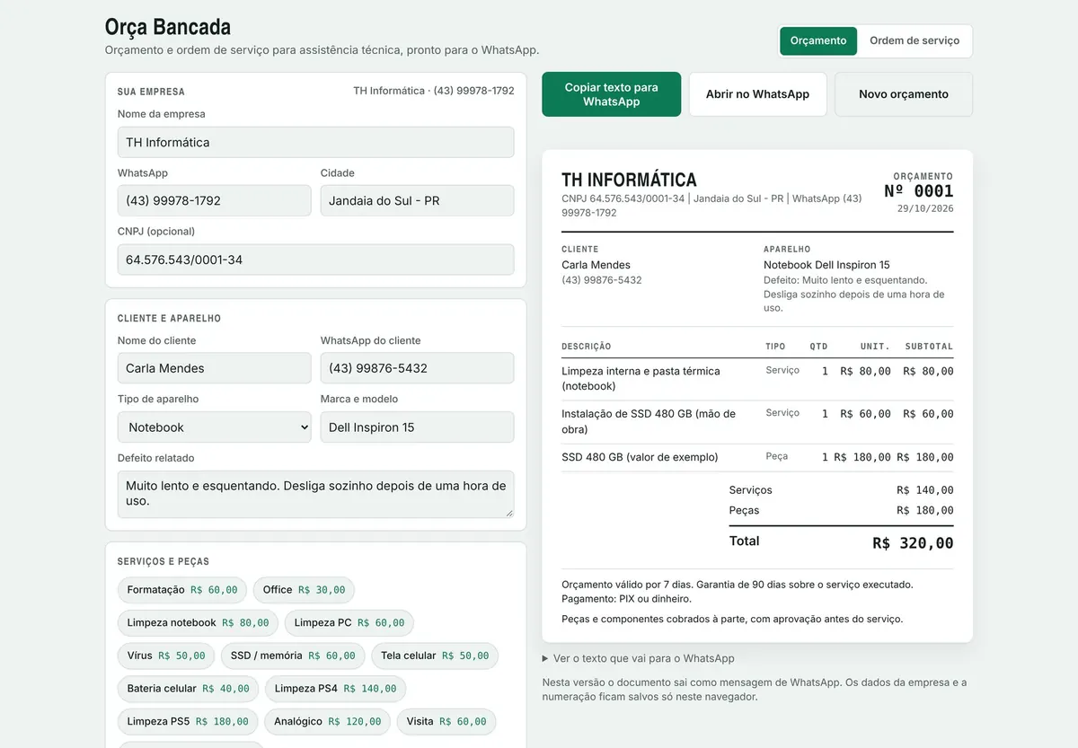This screenshot has width=1078, height=748.
Task: Add the Office R$ 30,00 chip
Action: coord(304,590)
